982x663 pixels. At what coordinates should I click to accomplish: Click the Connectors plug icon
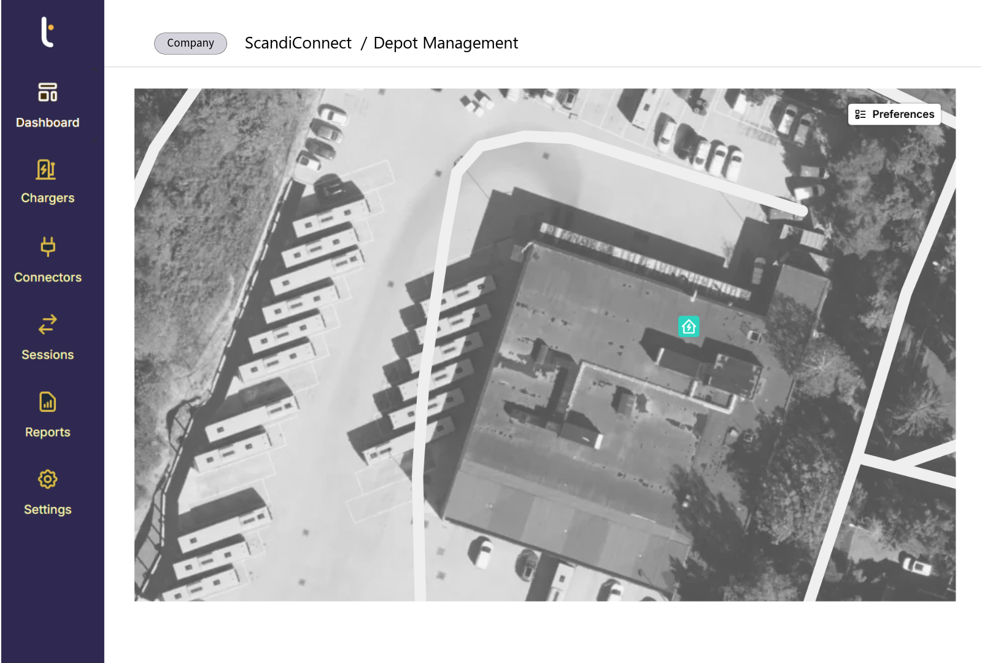click(47, 247)
